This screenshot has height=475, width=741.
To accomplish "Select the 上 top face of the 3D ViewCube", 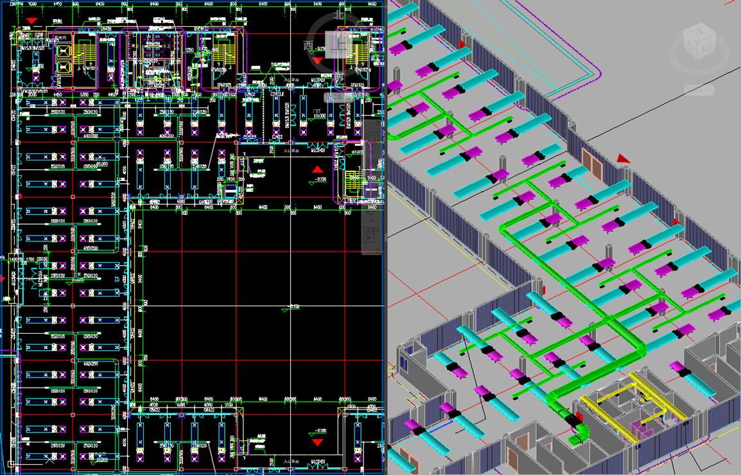I will pos(698,32).
